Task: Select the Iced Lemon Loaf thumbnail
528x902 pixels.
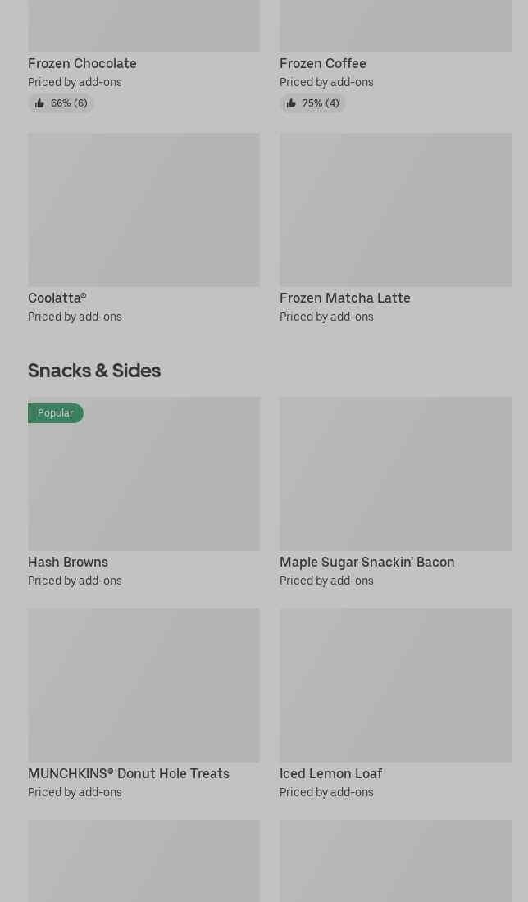Action: pyautogui.click(x=395, y=686)
